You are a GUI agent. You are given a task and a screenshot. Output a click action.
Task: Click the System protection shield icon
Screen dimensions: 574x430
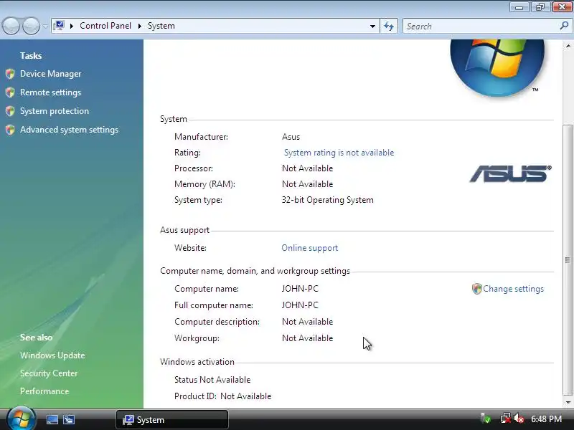point(10,111)
